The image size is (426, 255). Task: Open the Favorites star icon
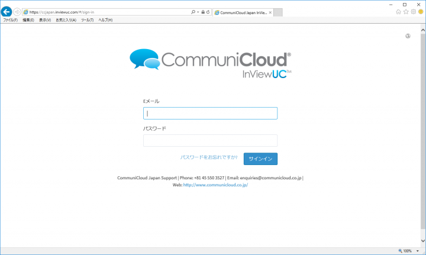[406, 12]
